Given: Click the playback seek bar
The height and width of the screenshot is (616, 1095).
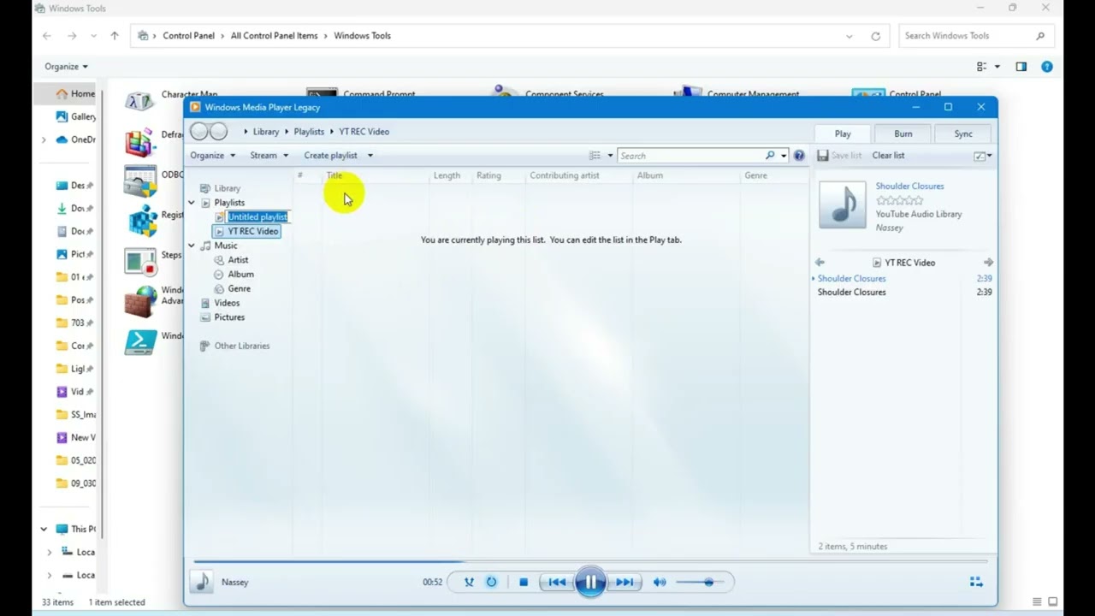Looking at the screenshot, I should point(590,562).
